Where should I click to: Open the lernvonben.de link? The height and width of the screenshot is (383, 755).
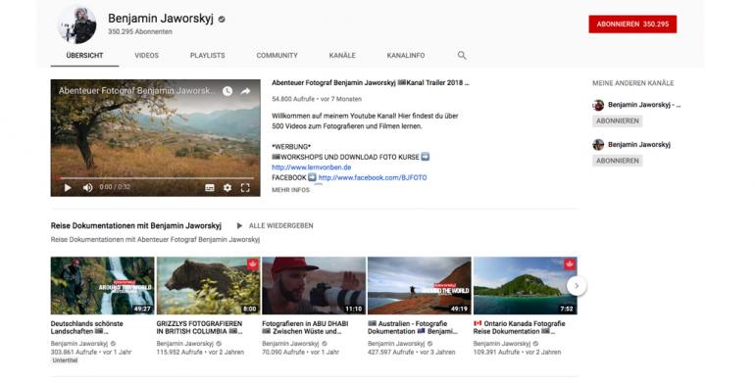click(312, 168)
